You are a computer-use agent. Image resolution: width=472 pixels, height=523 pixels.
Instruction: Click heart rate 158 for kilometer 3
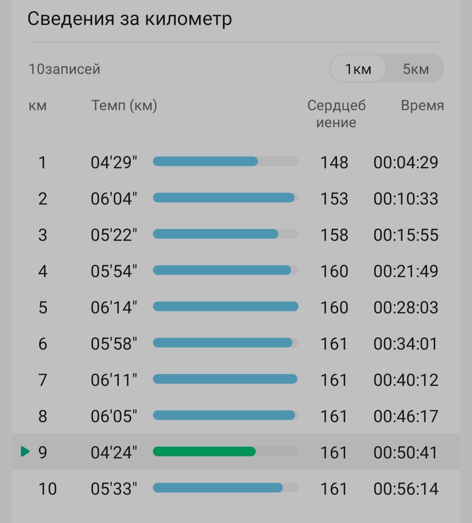point(334,235)
